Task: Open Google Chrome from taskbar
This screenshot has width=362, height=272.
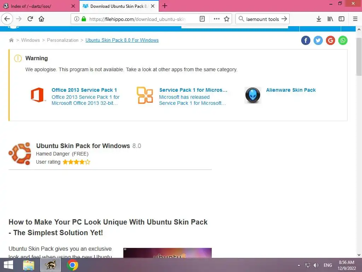Action: (72, 265)
